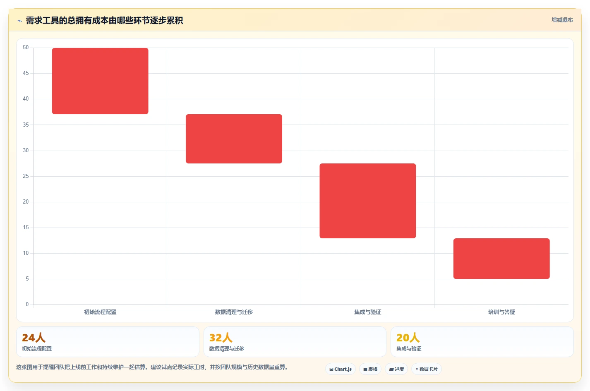Click the y-axis value 0

[27, 305]
